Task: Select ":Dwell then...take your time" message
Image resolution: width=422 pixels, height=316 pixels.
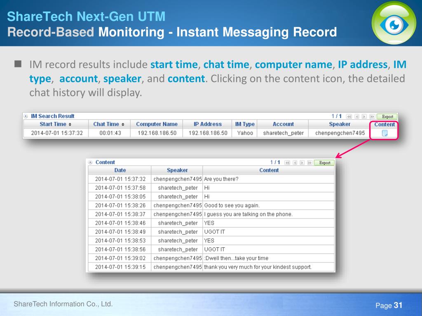Action: coord(236,258)
